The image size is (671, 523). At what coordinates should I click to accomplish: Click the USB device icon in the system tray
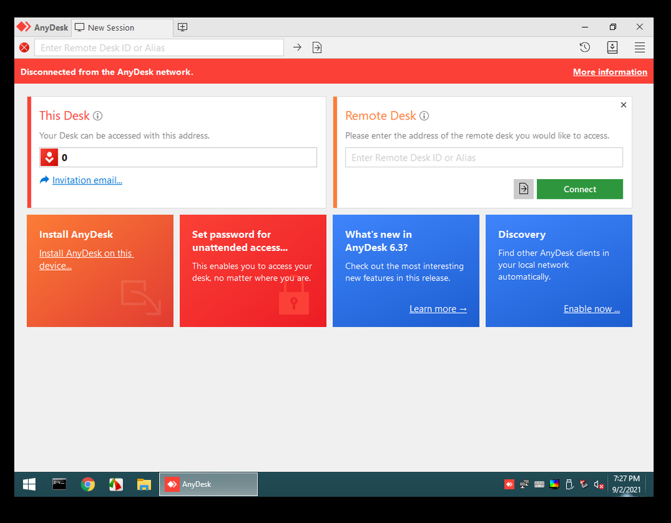pyautogui.click(x=569, y=484)
